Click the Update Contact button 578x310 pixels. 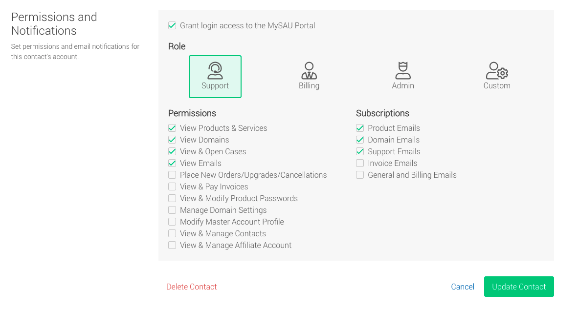pos(519,287)
